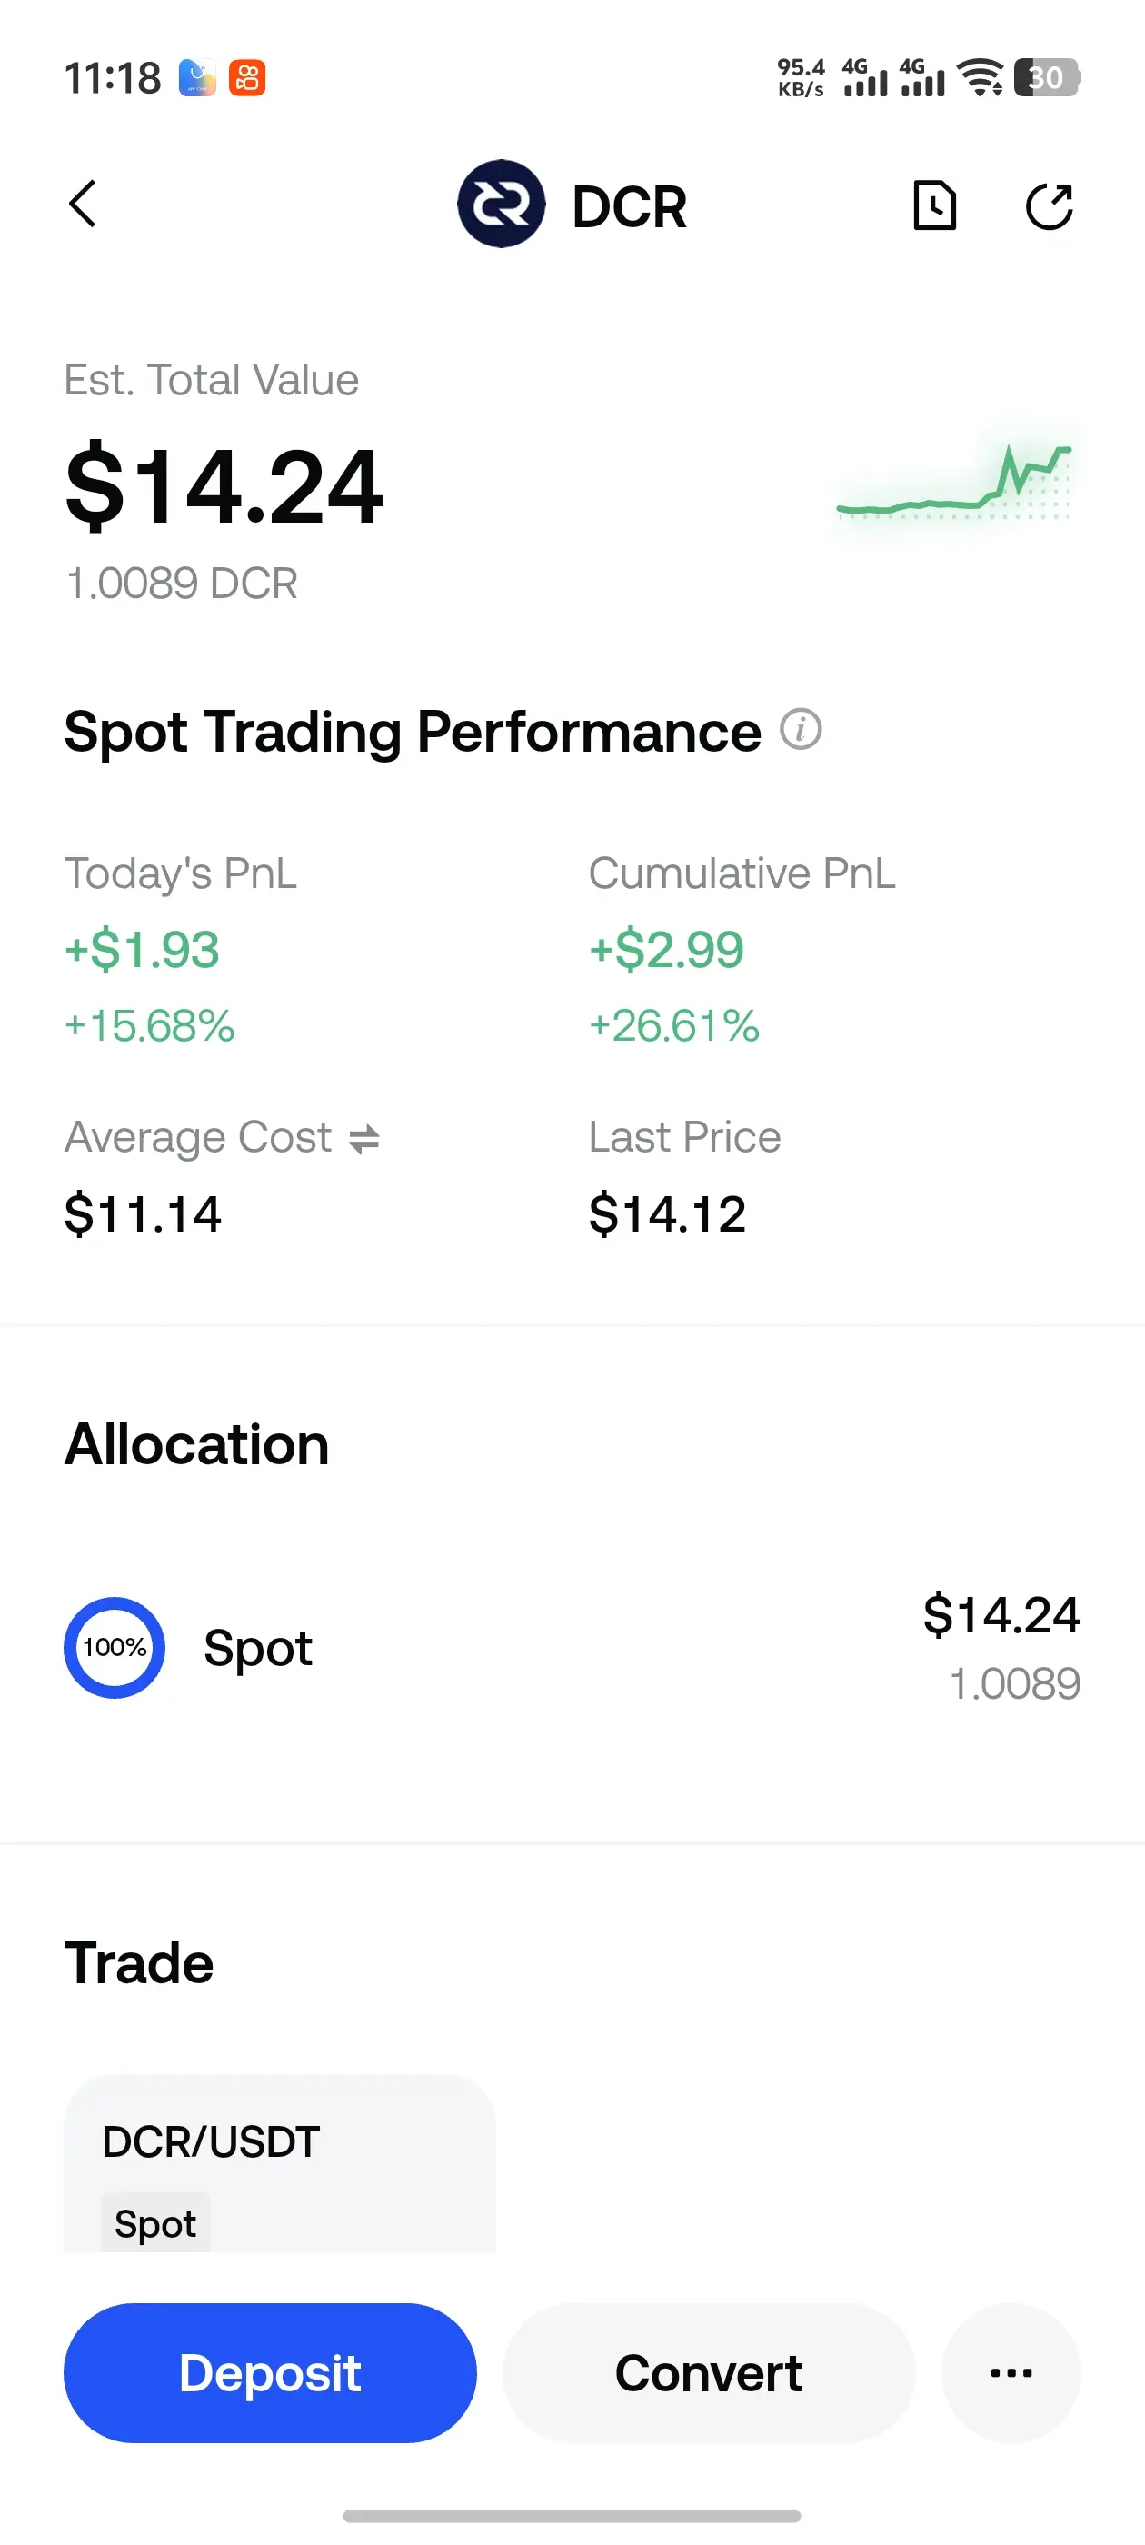Tap the DCR coin logo

point(501,204)
